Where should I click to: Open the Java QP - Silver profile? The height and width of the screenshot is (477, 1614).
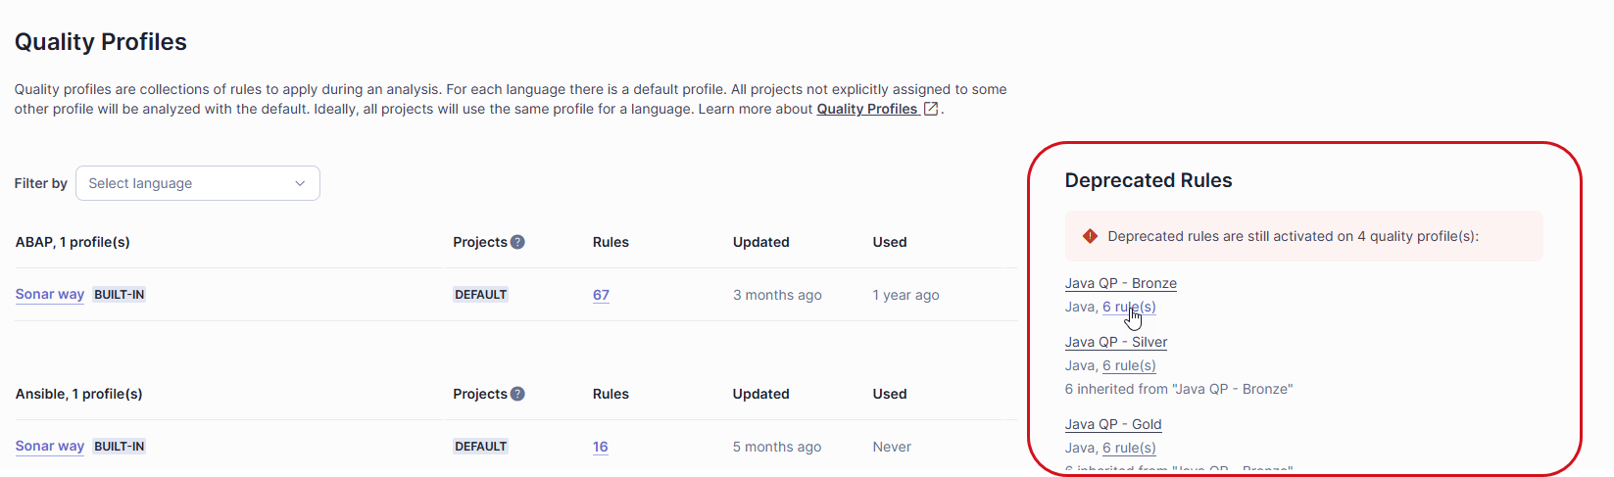click(1115, 342)
